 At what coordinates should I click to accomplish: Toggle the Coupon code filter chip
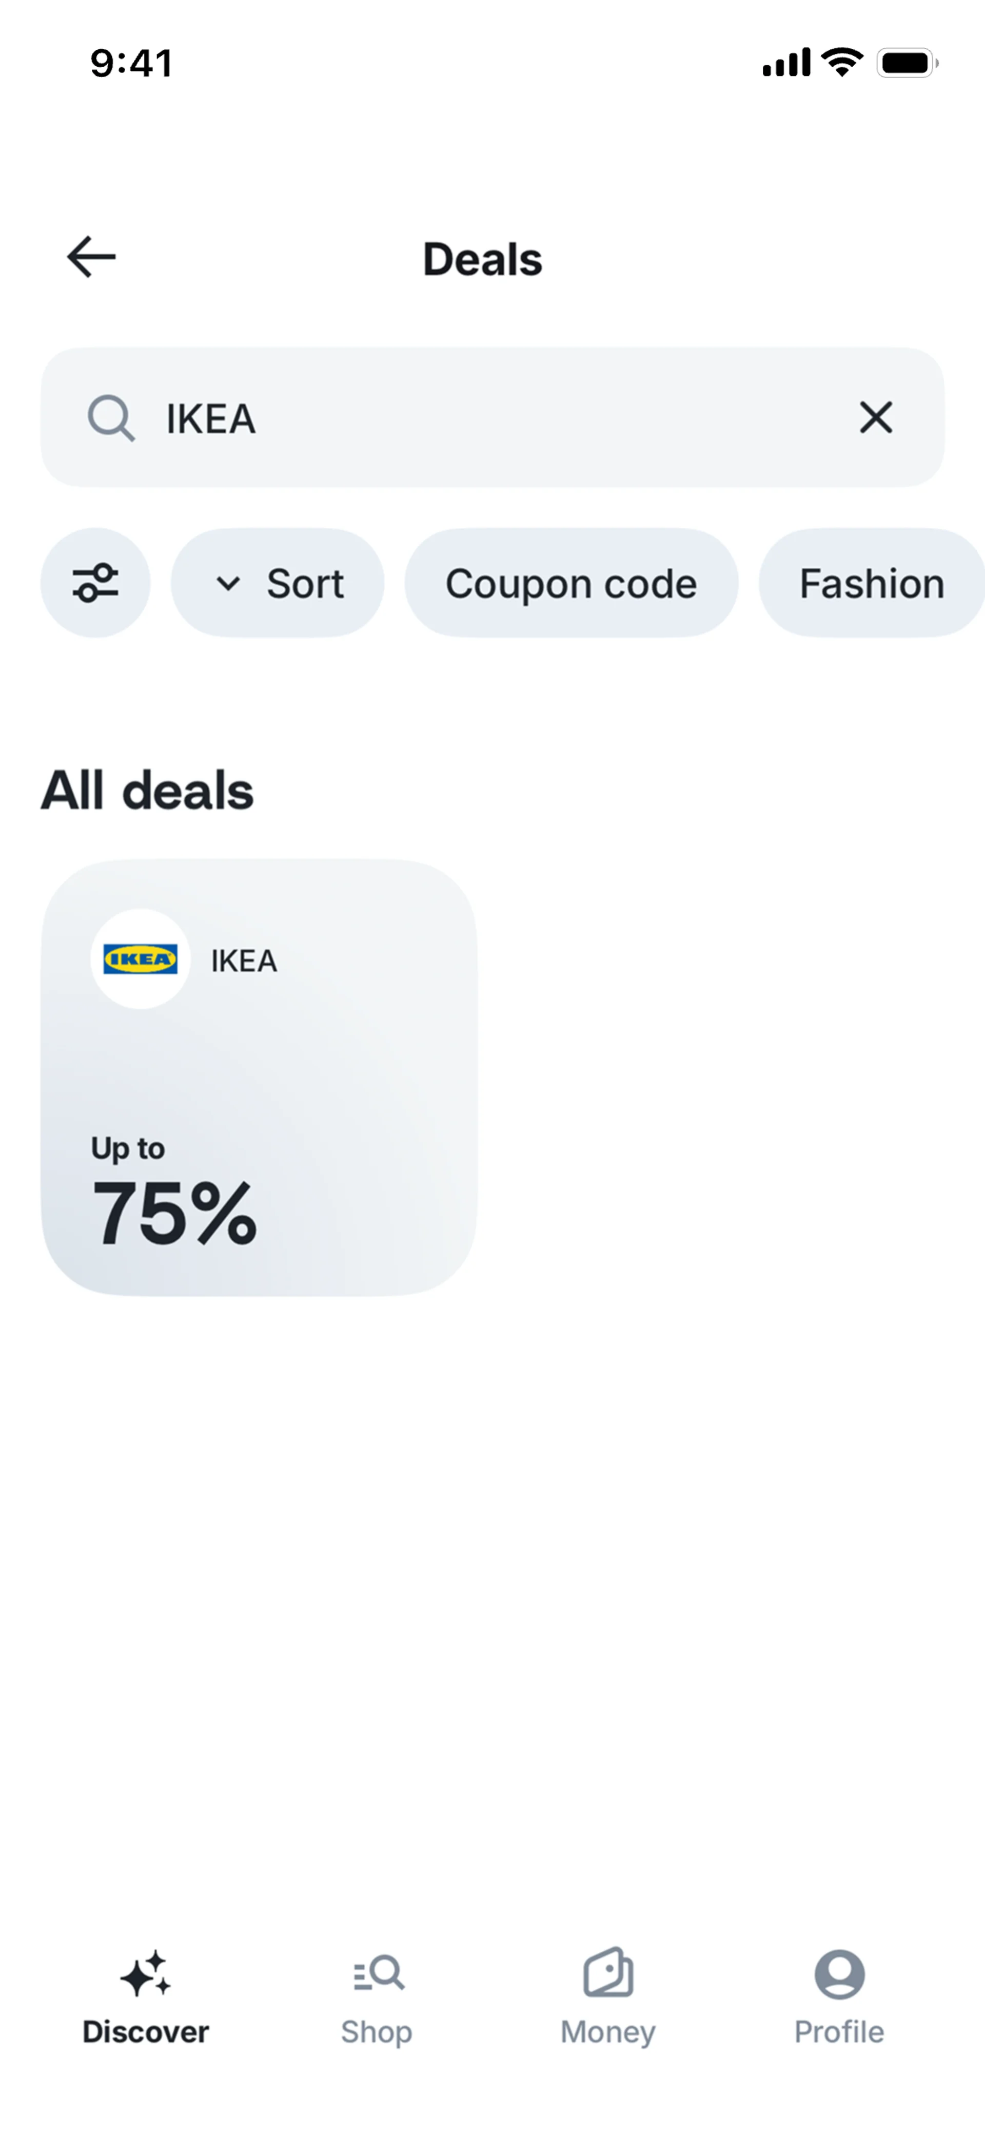570,583
